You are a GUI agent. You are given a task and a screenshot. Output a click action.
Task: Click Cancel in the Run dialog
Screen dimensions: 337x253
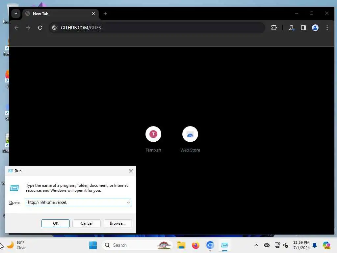click(x=87, y=223)
